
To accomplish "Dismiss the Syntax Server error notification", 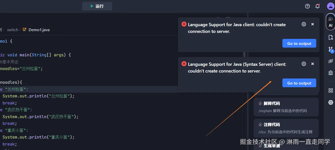I will point(312,64).
